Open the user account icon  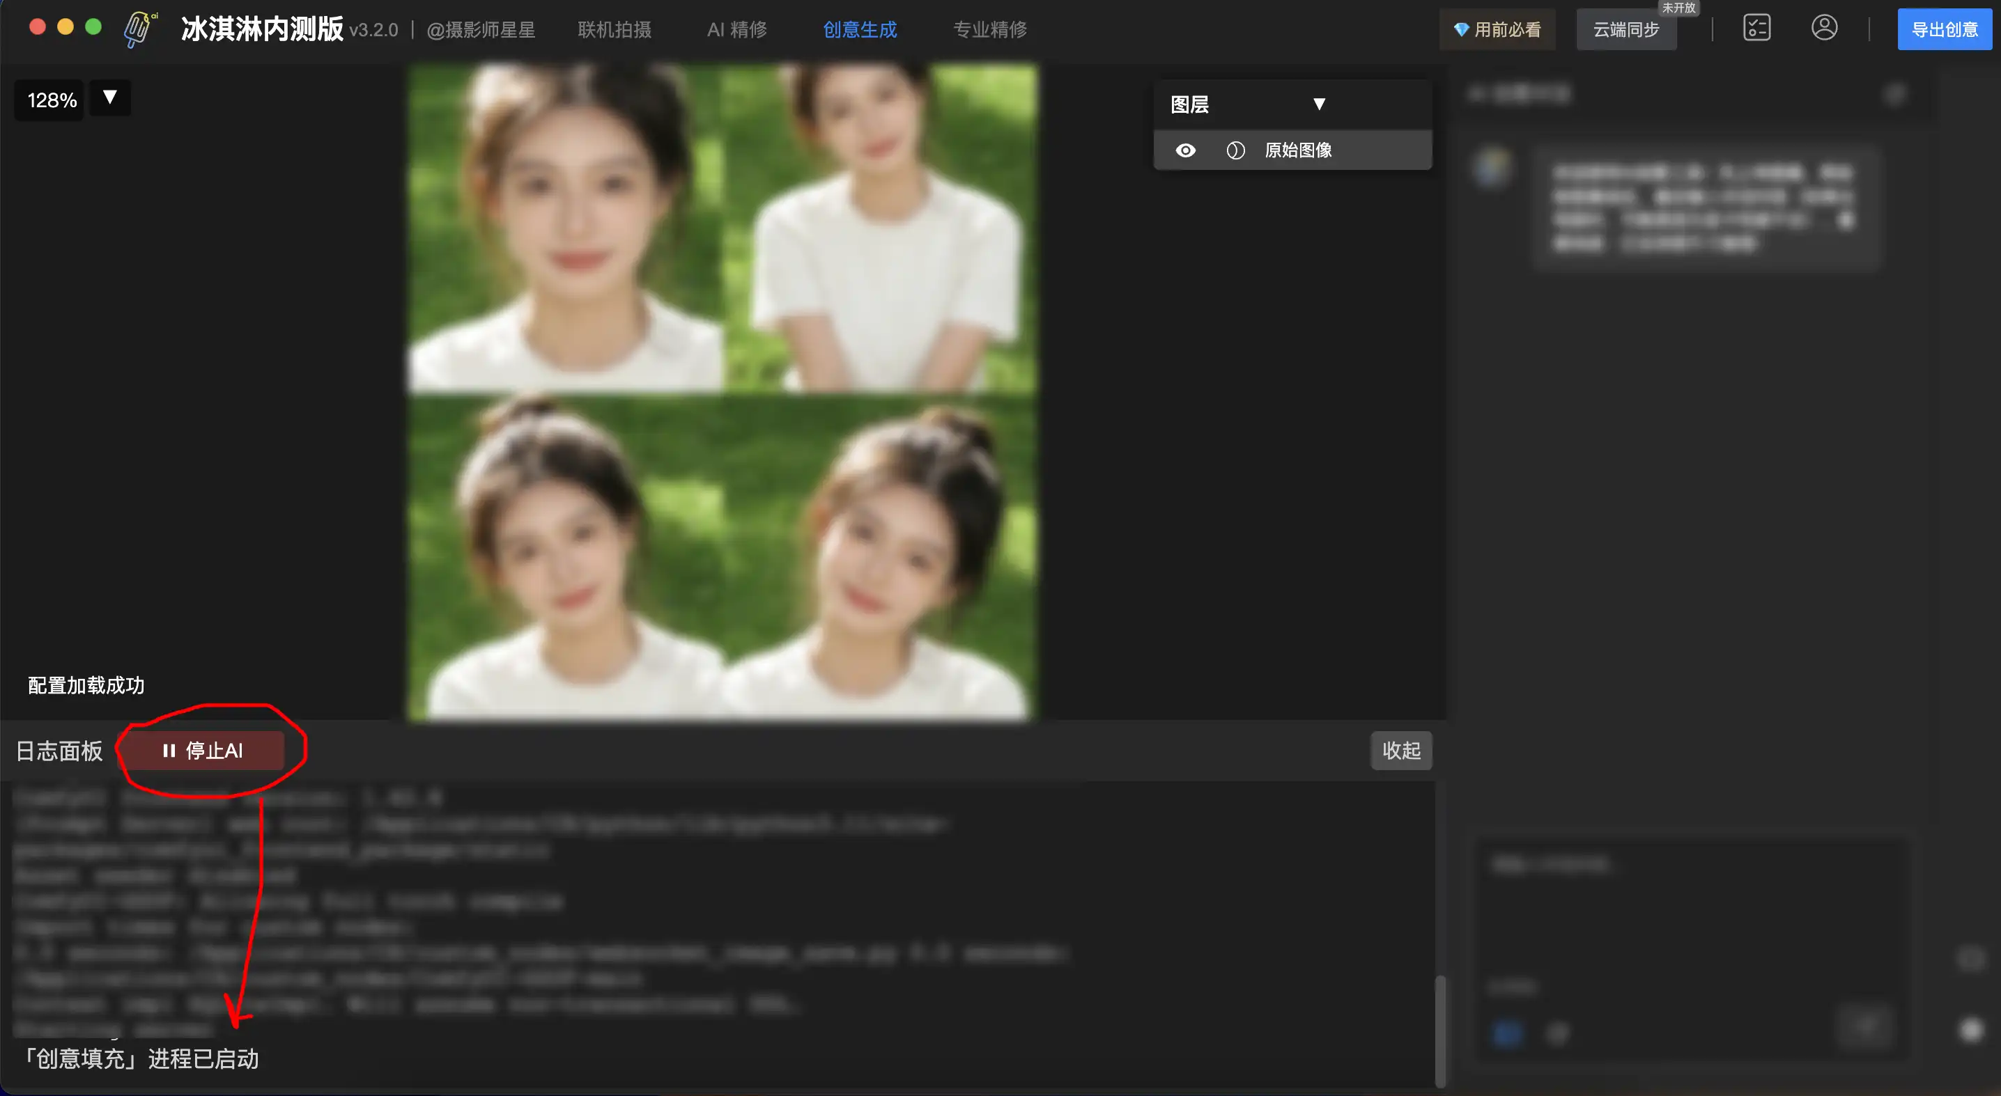pos(1824,29)
